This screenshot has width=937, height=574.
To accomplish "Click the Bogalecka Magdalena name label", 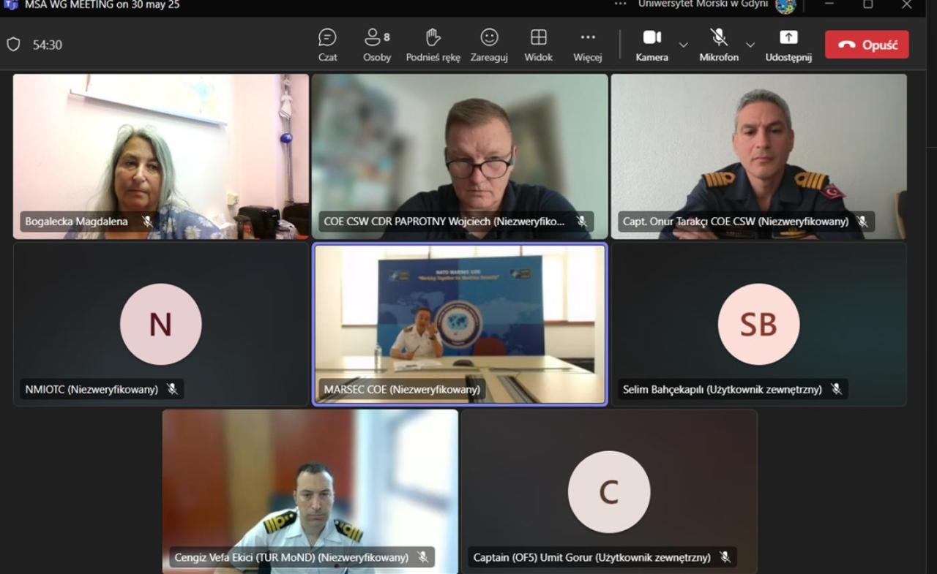I will [x=76, y=222].
